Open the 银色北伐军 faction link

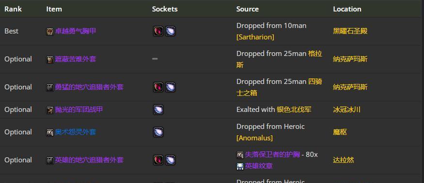point(294,110)
